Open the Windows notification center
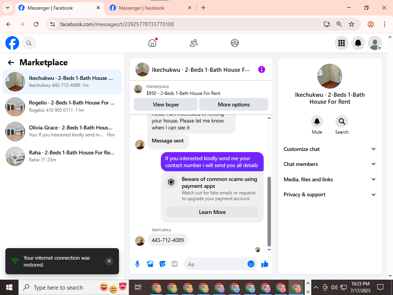 tap(380, 287)
